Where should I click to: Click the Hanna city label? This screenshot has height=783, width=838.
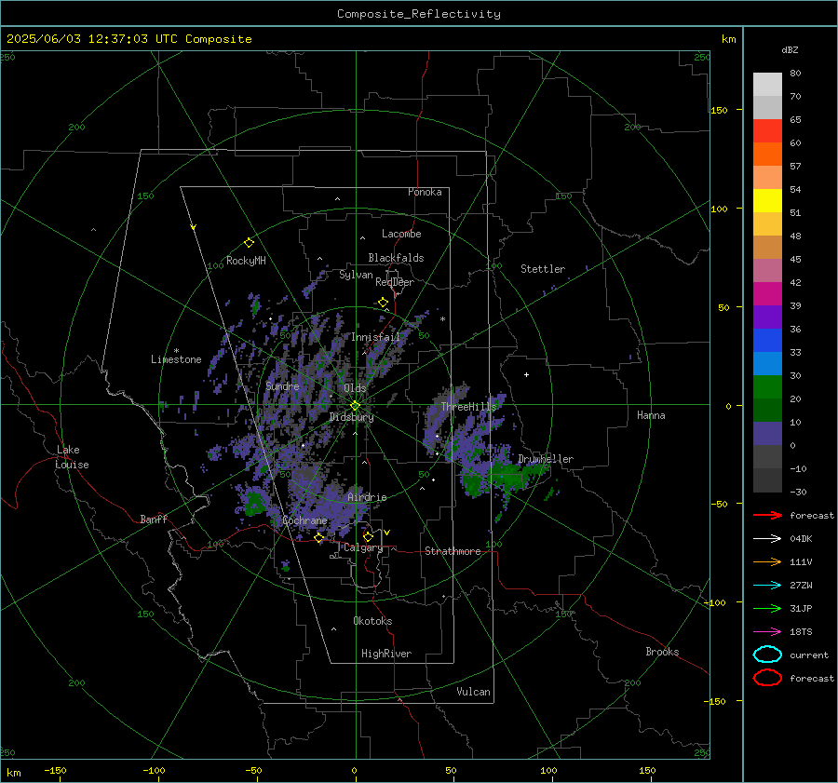coord(651,415)
